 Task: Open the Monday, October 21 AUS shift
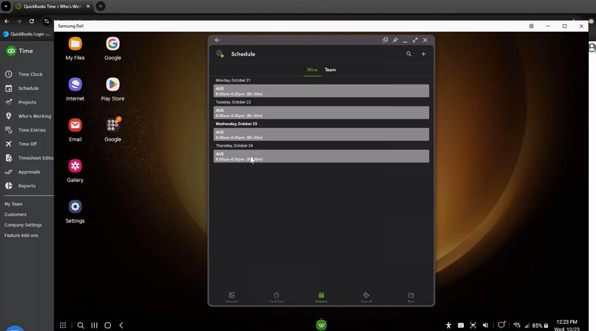(x=321, y=91)
